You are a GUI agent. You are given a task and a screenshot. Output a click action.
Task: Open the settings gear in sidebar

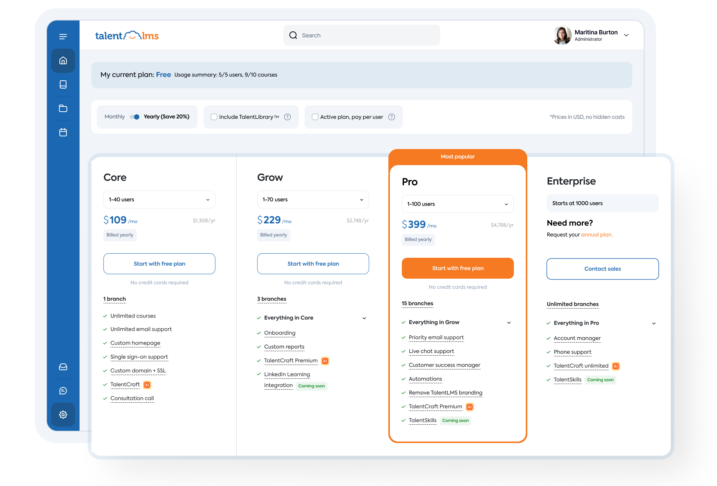tap(63, 415)
